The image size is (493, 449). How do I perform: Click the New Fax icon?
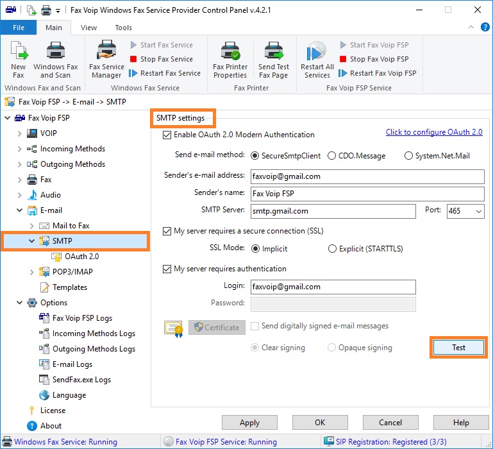point(18,60)
